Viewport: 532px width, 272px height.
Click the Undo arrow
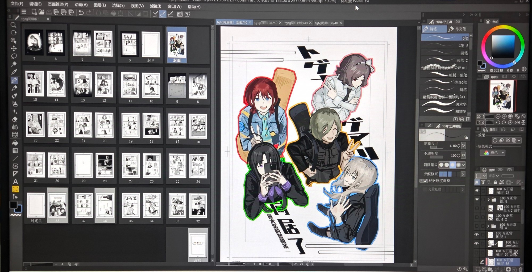point(81,12)
